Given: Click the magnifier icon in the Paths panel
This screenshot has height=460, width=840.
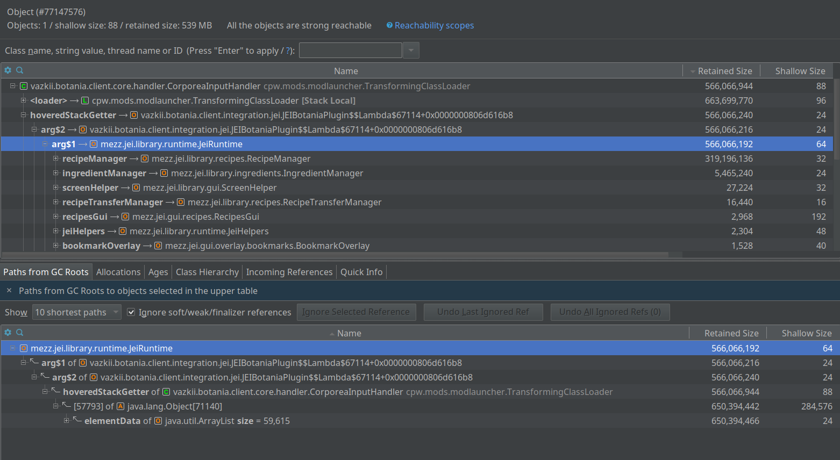Looking at the screenshot, I should tap(19, 332).
